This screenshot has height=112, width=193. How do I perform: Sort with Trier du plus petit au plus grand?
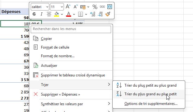[x=149, y=85]
